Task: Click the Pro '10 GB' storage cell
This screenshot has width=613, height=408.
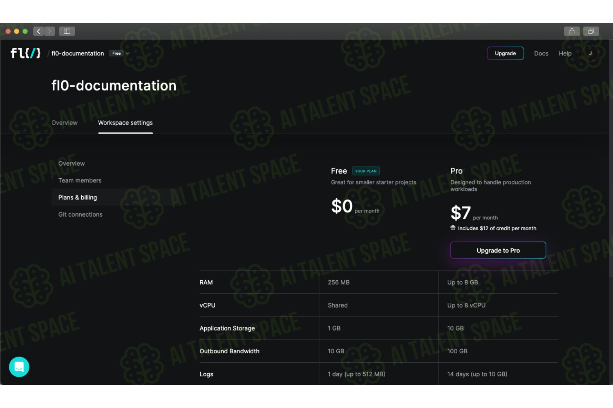Action: [455, 328]
